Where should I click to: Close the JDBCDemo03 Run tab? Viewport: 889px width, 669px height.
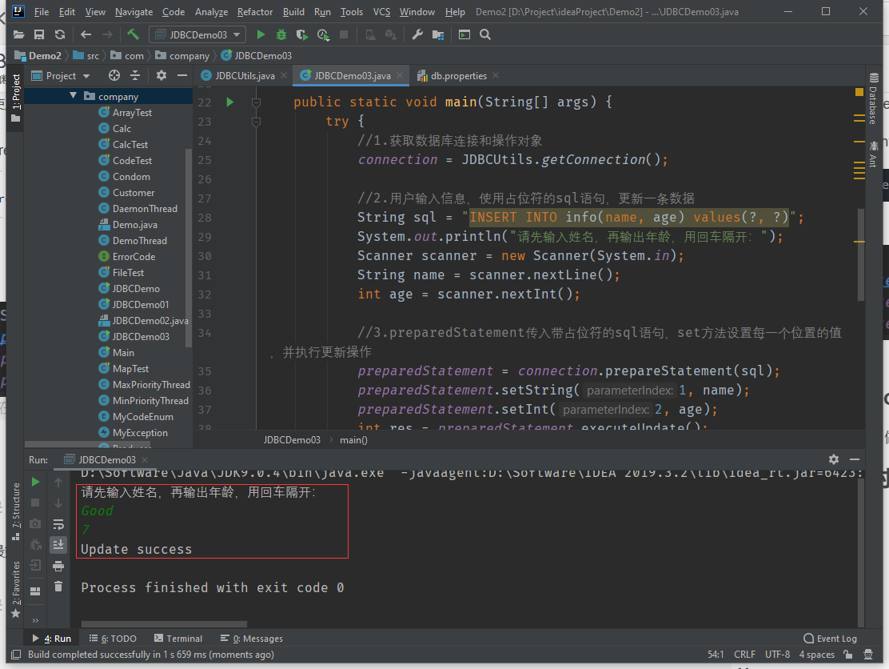tap(145, 459)
